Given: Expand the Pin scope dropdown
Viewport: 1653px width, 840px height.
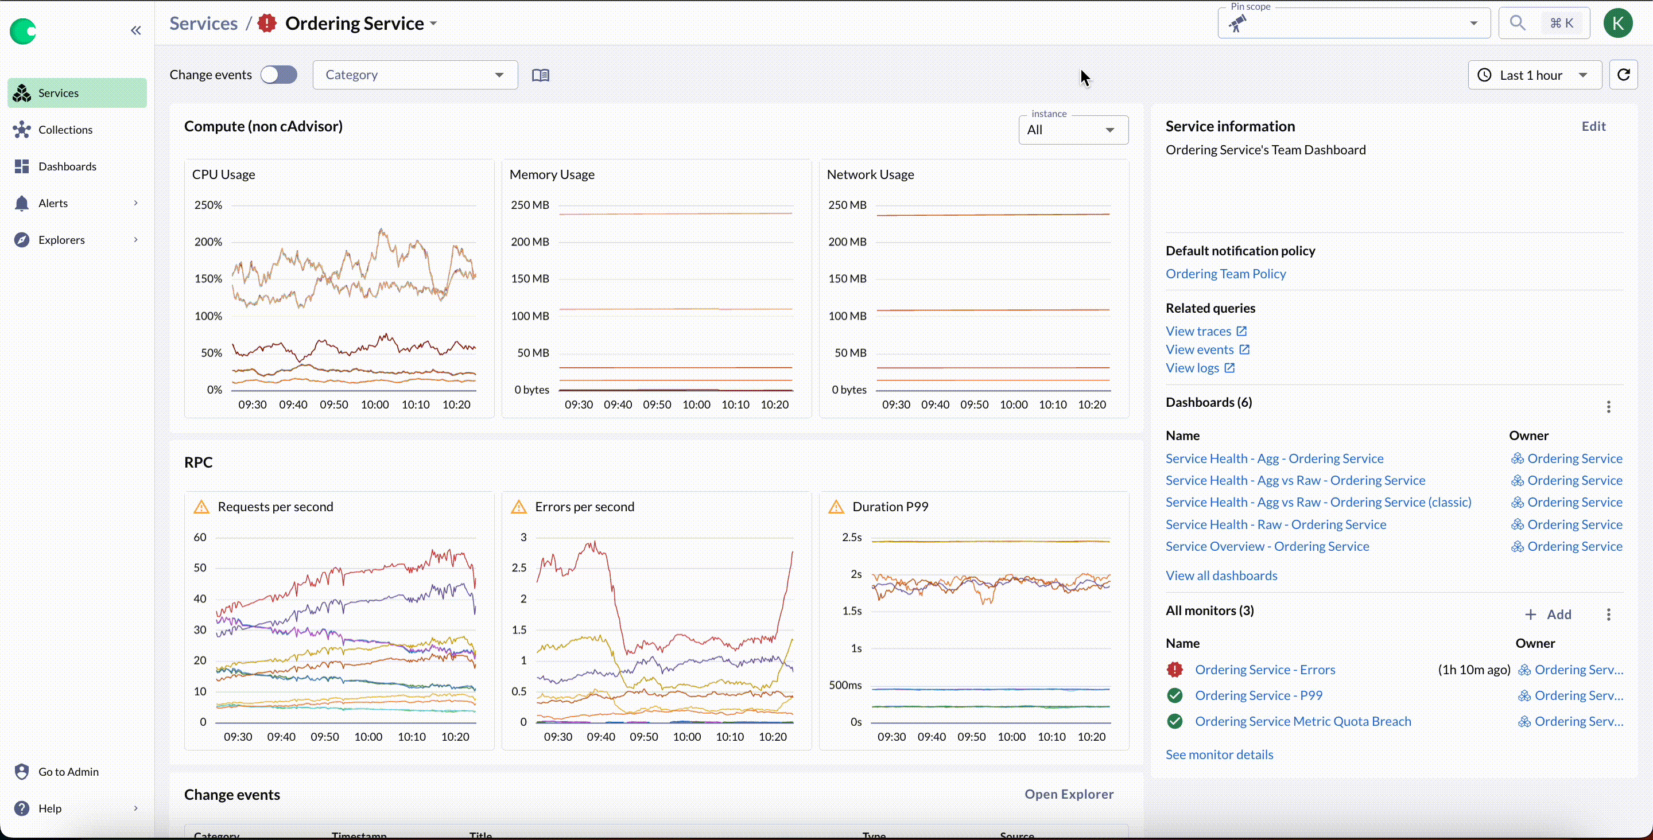Looking at the screenshot, I should (x=1473, y=24).
